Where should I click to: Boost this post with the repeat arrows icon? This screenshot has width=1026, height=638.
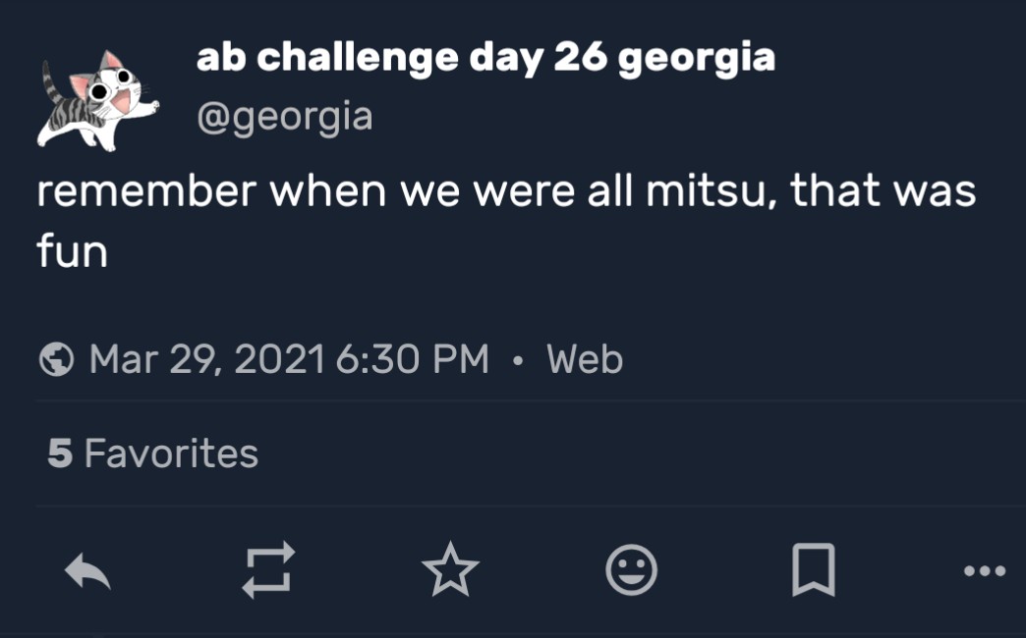(x=268, y=570)
